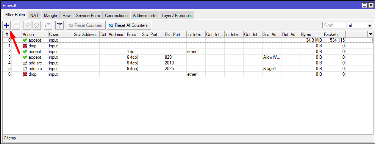Click ether1 interface in rule 2
375x144 pixels.
coord(196,52)
